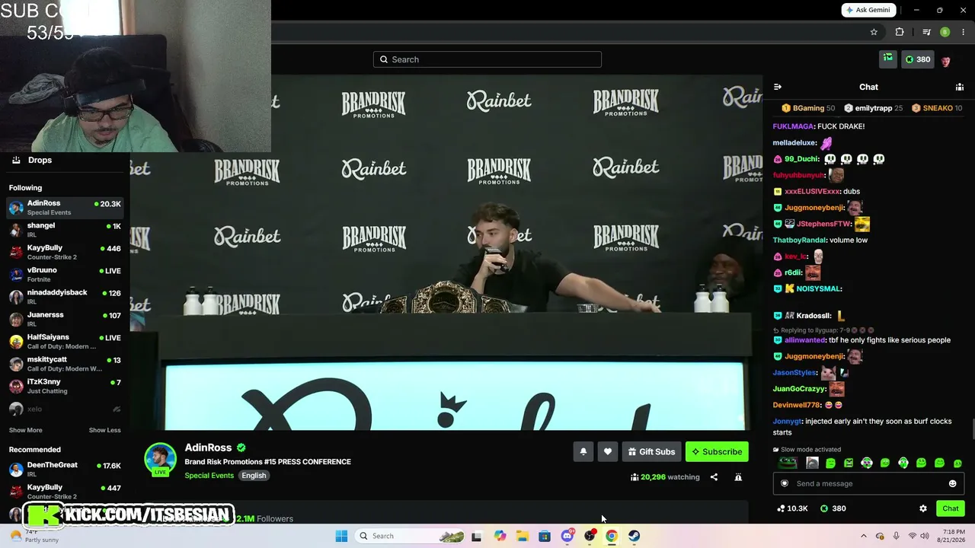Open the Chrome profile button
Viewport: 975px width, 548px height.
pos(945,32)
